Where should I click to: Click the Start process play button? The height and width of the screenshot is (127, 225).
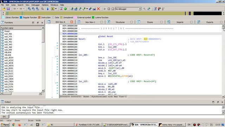pos(105,9)
